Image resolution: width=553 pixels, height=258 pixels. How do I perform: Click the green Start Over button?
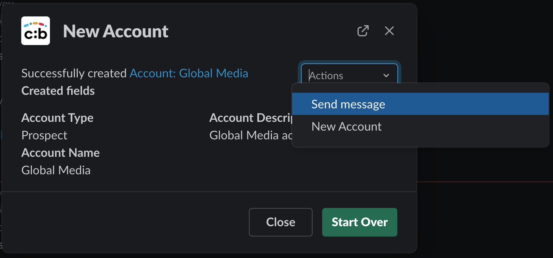coord(359,222)
